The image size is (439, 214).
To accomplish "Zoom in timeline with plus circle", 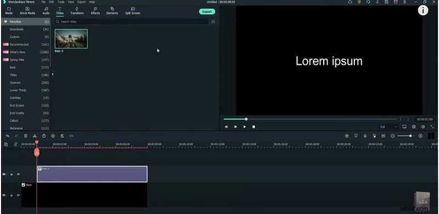I will pyautogui.click(x=420, y=136).
